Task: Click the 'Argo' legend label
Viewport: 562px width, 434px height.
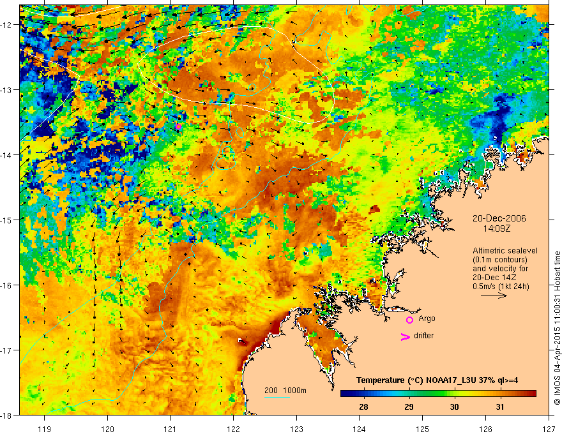Action: click(x=427, y=318)
